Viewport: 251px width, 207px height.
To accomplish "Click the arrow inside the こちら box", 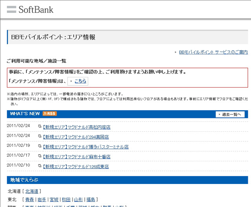I will 71,81.
